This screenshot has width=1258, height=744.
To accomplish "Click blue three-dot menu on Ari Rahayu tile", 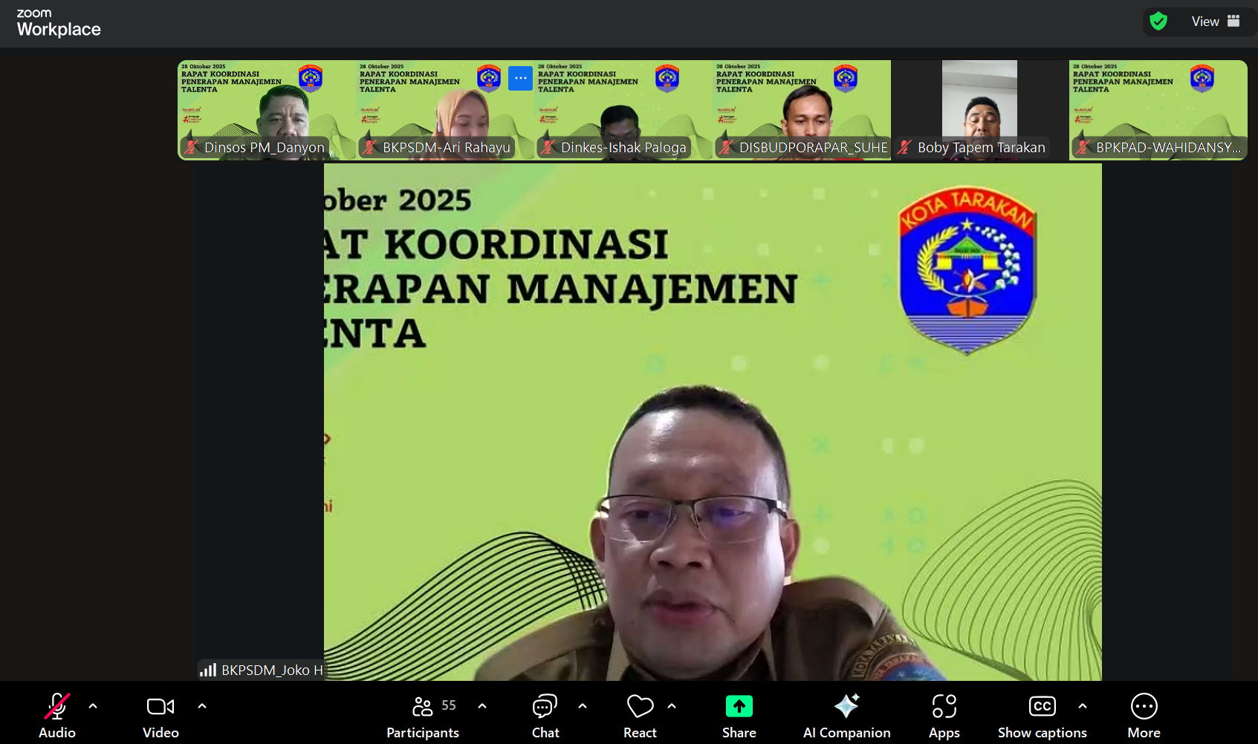I will pos(520,78).
